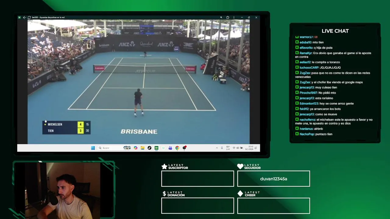Click the empty Latest Donación box
The height and width of the screenshot is (219, 390).
[x=198, y=206]
